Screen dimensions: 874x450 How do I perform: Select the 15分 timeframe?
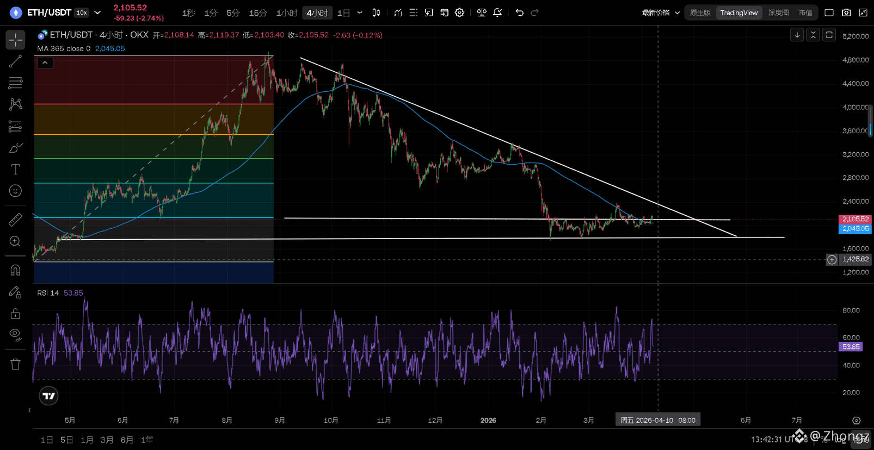(258, 12)
